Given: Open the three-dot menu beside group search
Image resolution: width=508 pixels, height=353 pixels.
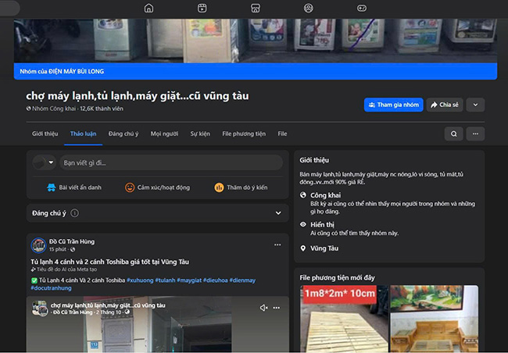Looking at the screenshot, I should pos(475,134).
